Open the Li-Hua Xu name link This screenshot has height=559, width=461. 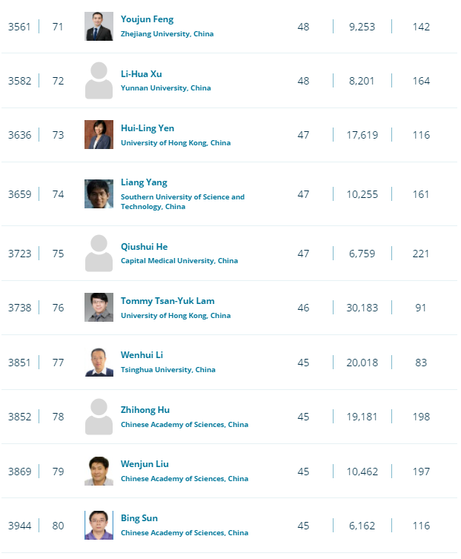[141, 74]
